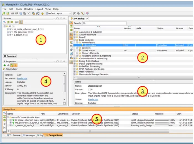Image resolution: width=194 pixels, height=144 pixels.
Task: Switch to the Tcl Console tab
Action: pyautogui.click(x=14, y=135)
